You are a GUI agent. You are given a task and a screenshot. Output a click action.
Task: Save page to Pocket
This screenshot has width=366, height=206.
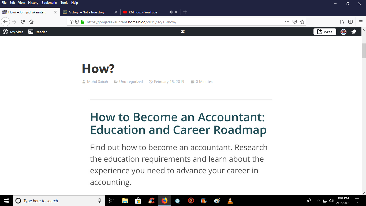[x=295, y=22]
